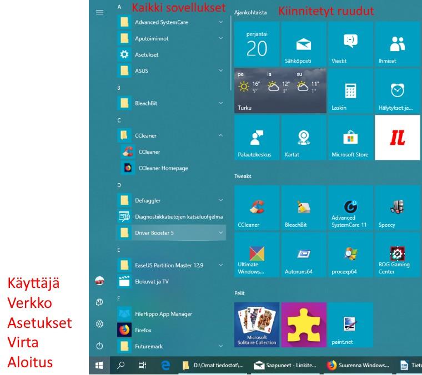Screen dimensions: 422x375
Task: Launch the Autoruns64 tile
Action: click(304, 255)
